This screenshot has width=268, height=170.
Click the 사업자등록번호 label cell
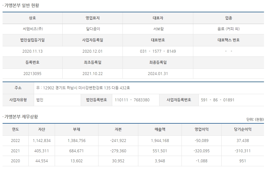[x=179, y=100]
